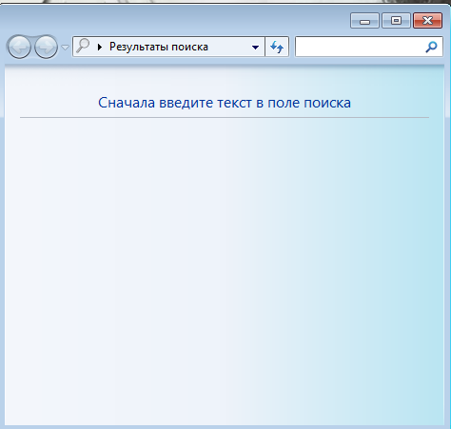Viewport: 451px width, 429px height.
Task: Expand the breadcrumb arrow before Результаты поиска
Action: [100, 48]
